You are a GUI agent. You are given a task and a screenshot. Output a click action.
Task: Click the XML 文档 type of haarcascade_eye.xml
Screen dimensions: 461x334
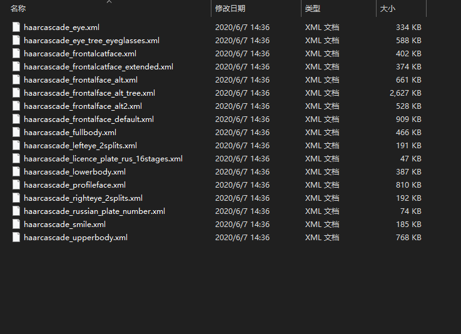coord(322,28)
